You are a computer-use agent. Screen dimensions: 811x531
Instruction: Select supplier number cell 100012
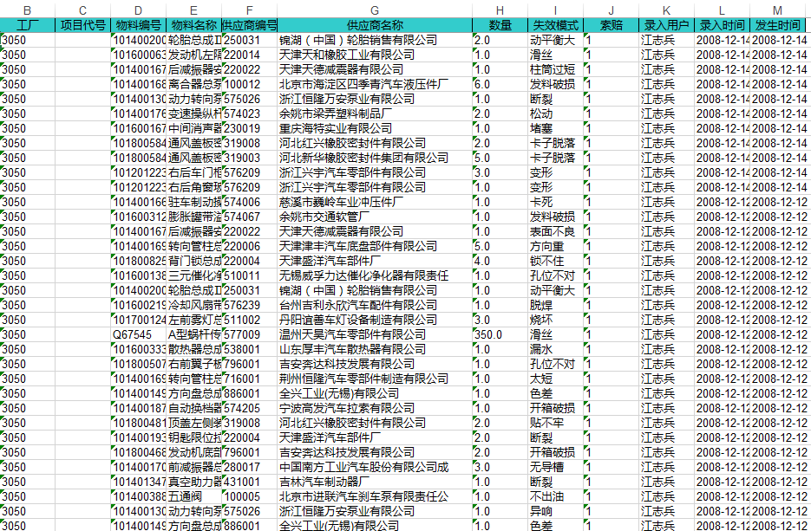tap(249, 84)
